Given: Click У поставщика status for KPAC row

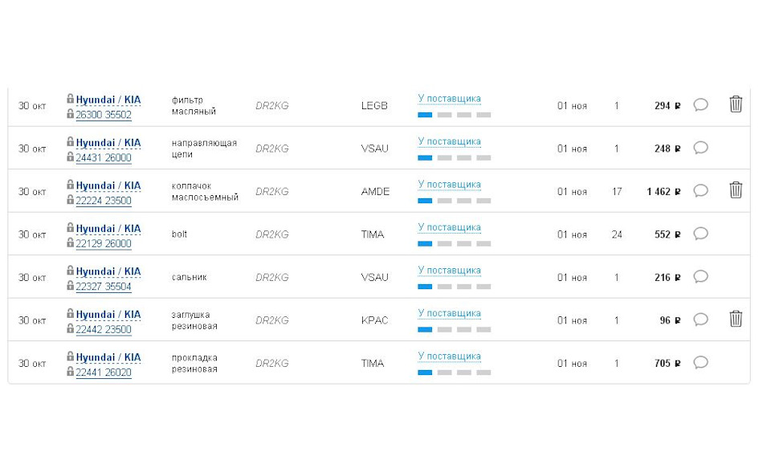Looking at the screenshot, I should coord(449,313).
